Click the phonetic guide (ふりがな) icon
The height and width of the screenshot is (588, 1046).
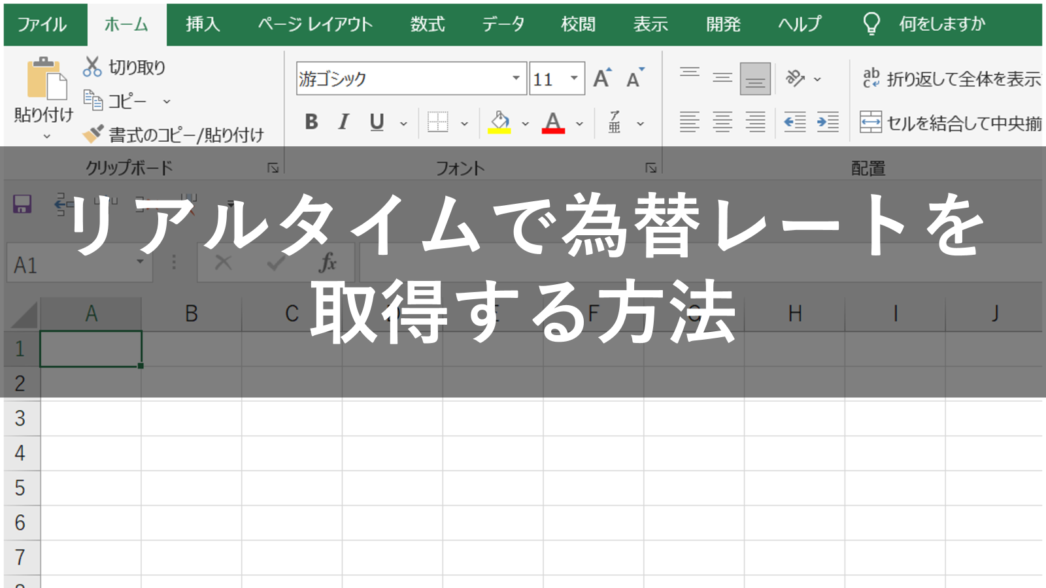615,122
